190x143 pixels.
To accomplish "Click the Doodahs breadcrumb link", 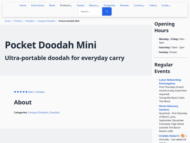I will (30, 21).
